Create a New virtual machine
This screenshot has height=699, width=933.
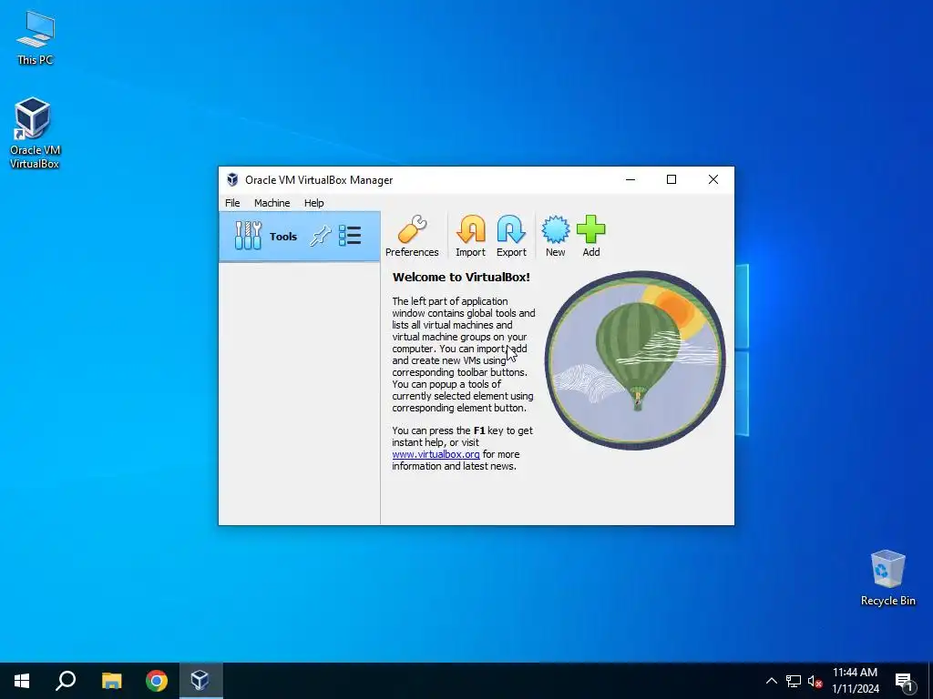pos(555,236)
